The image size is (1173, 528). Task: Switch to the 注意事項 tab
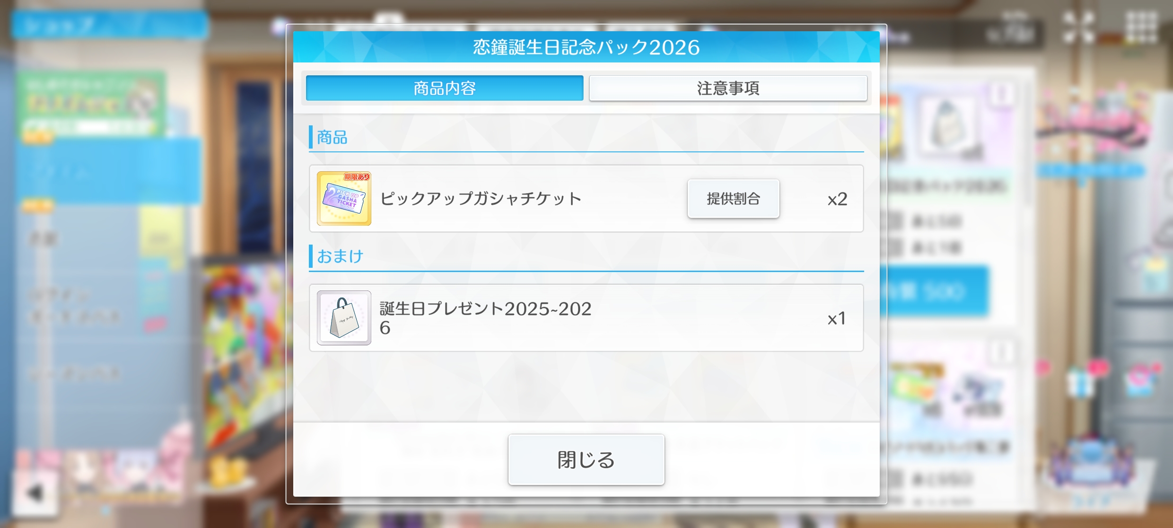click(x=728, y=88)
